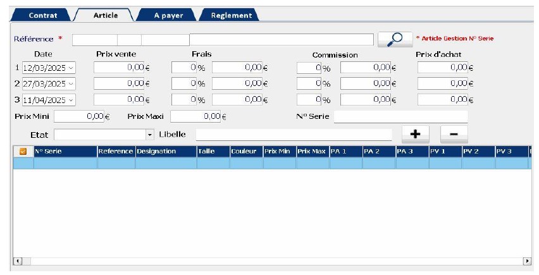Click the magnifying glass search button
The image size is (539, 275).
[x=395, y=39]
